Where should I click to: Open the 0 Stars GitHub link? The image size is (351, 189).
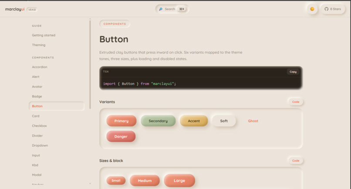333,9
